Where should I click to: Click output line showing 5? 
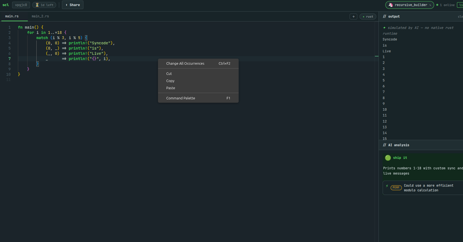tap(384, 80)
